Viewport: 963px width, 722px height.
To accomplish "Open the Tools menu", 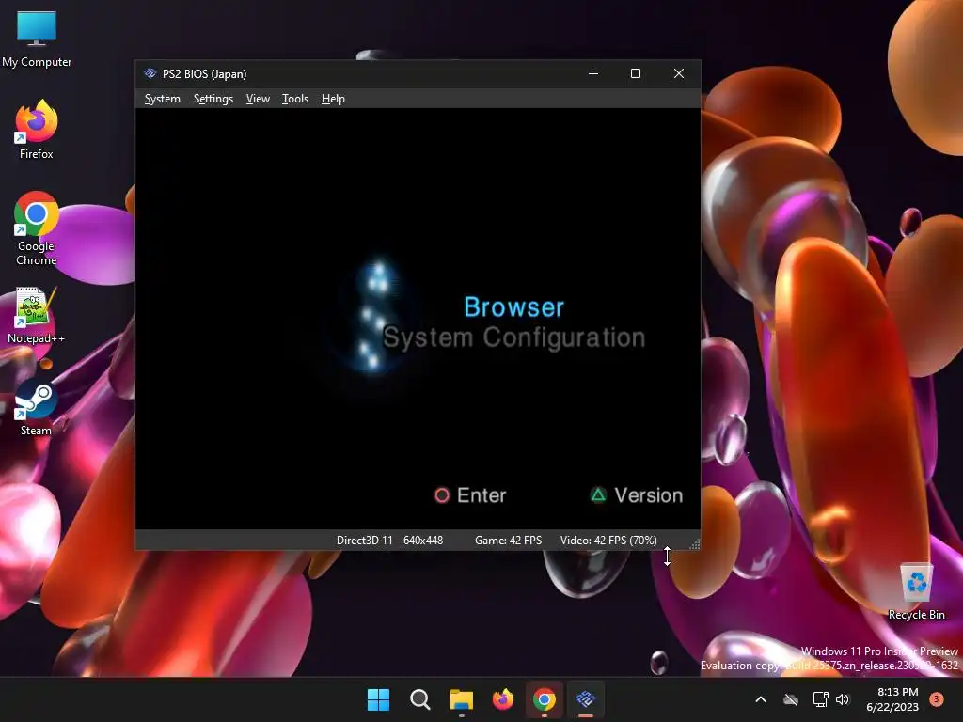I will 294,99.
